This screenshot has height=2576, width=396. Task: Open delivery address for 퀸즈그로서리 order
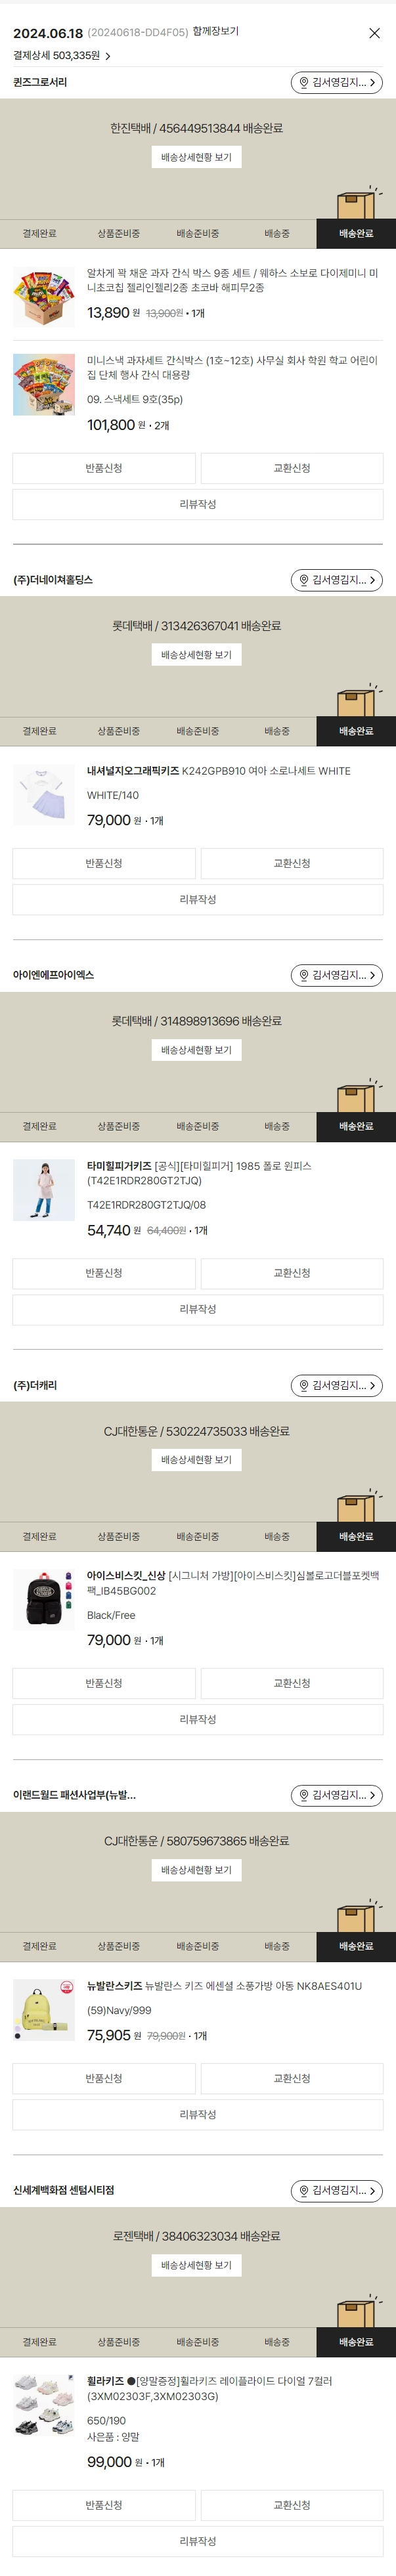pyautogui.click(x=337, y=82)
